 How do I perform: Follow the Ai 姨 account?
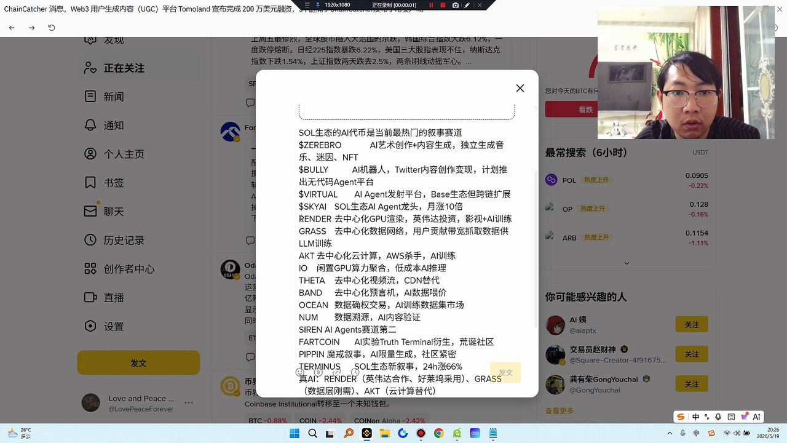pos(692,324)
